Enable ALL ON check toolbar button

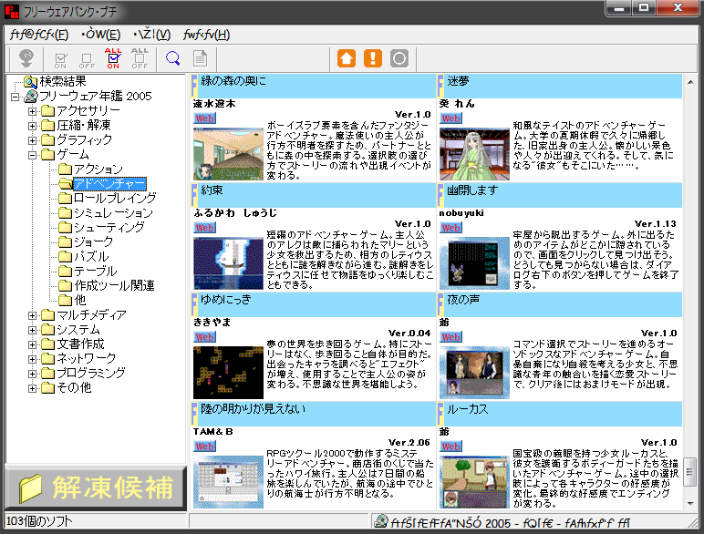[x=113, y=58]
